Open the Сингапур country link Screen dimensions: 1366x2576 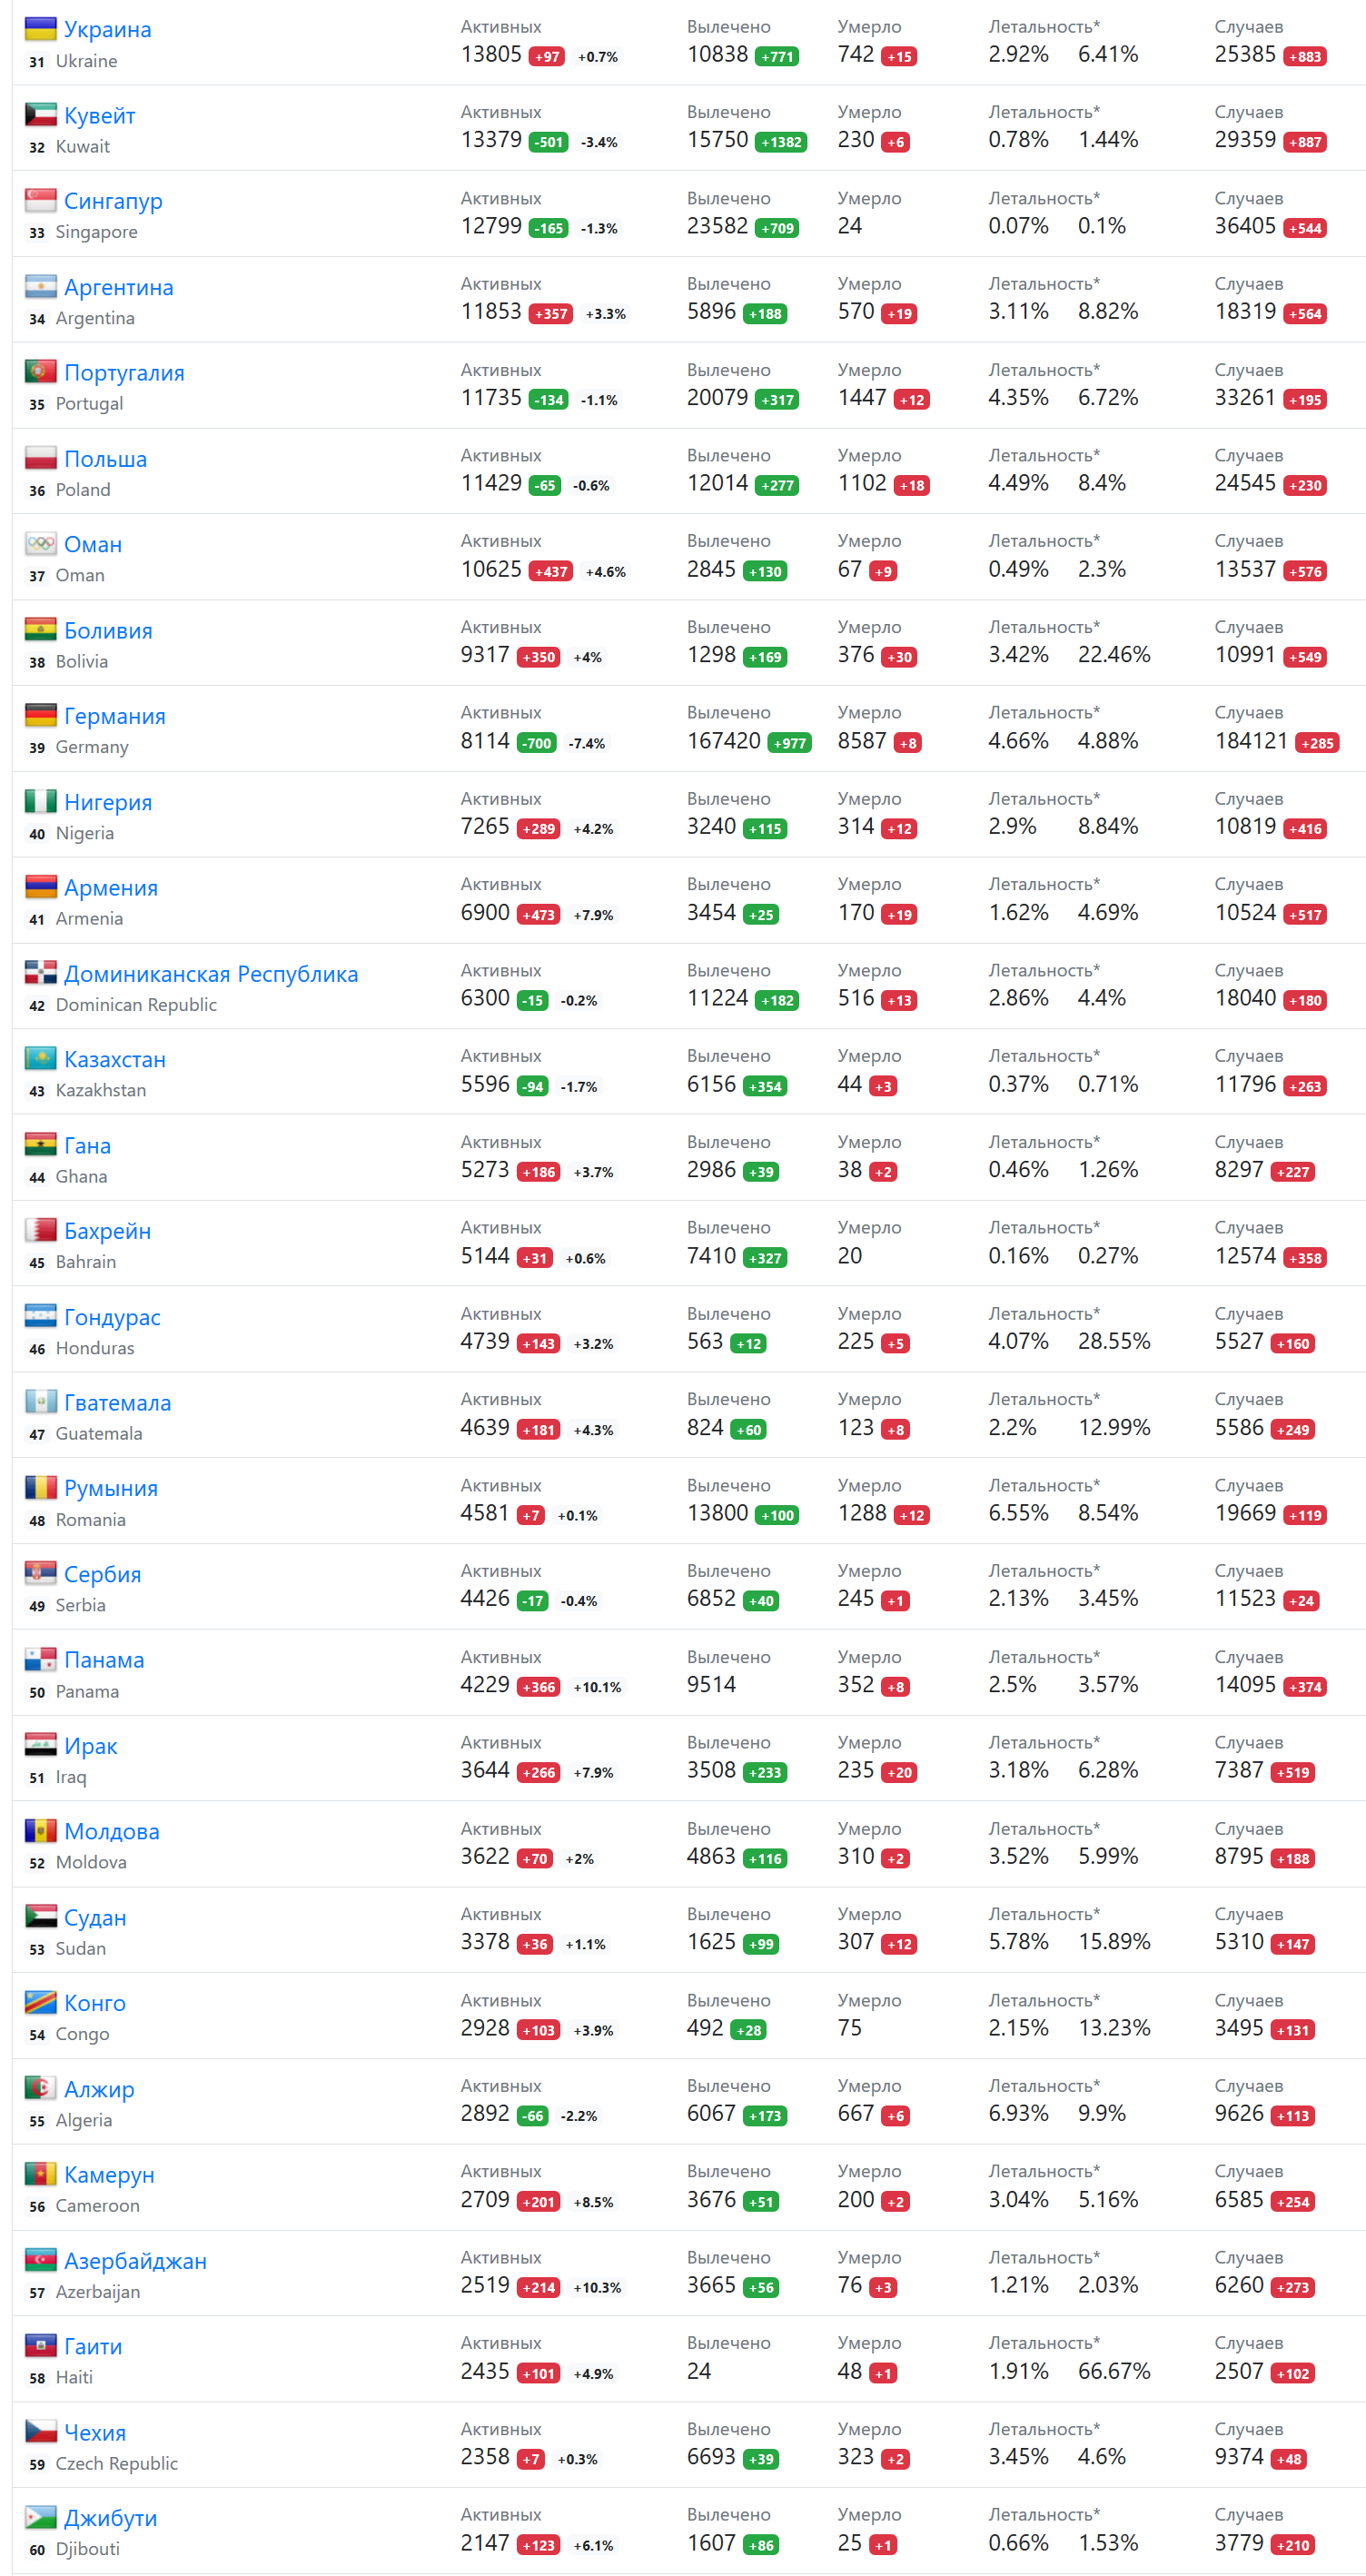pos(113,201)
